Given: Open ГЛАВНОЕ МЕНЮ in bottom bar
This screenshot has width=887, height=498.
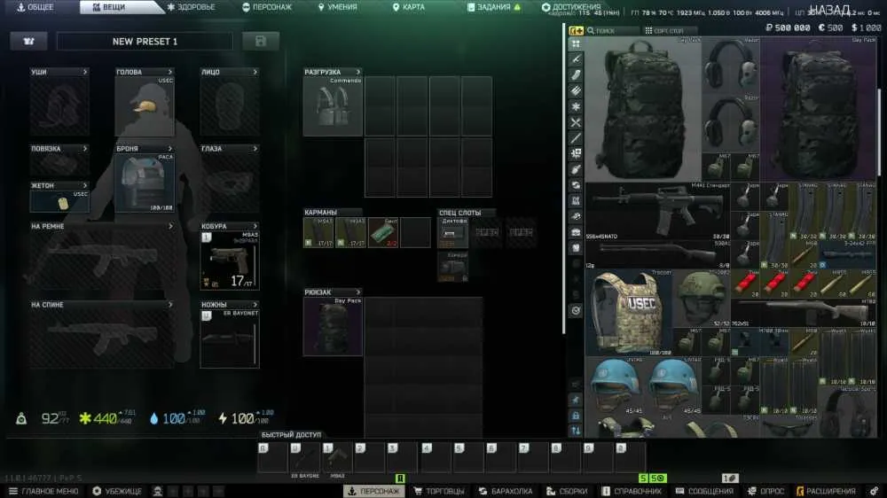Looking at the screenshot, I should tap(43, 491).
